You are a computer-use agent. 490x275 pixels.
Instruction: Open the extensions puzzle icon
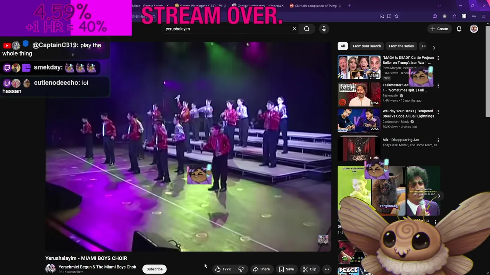(x=454, y=16)
